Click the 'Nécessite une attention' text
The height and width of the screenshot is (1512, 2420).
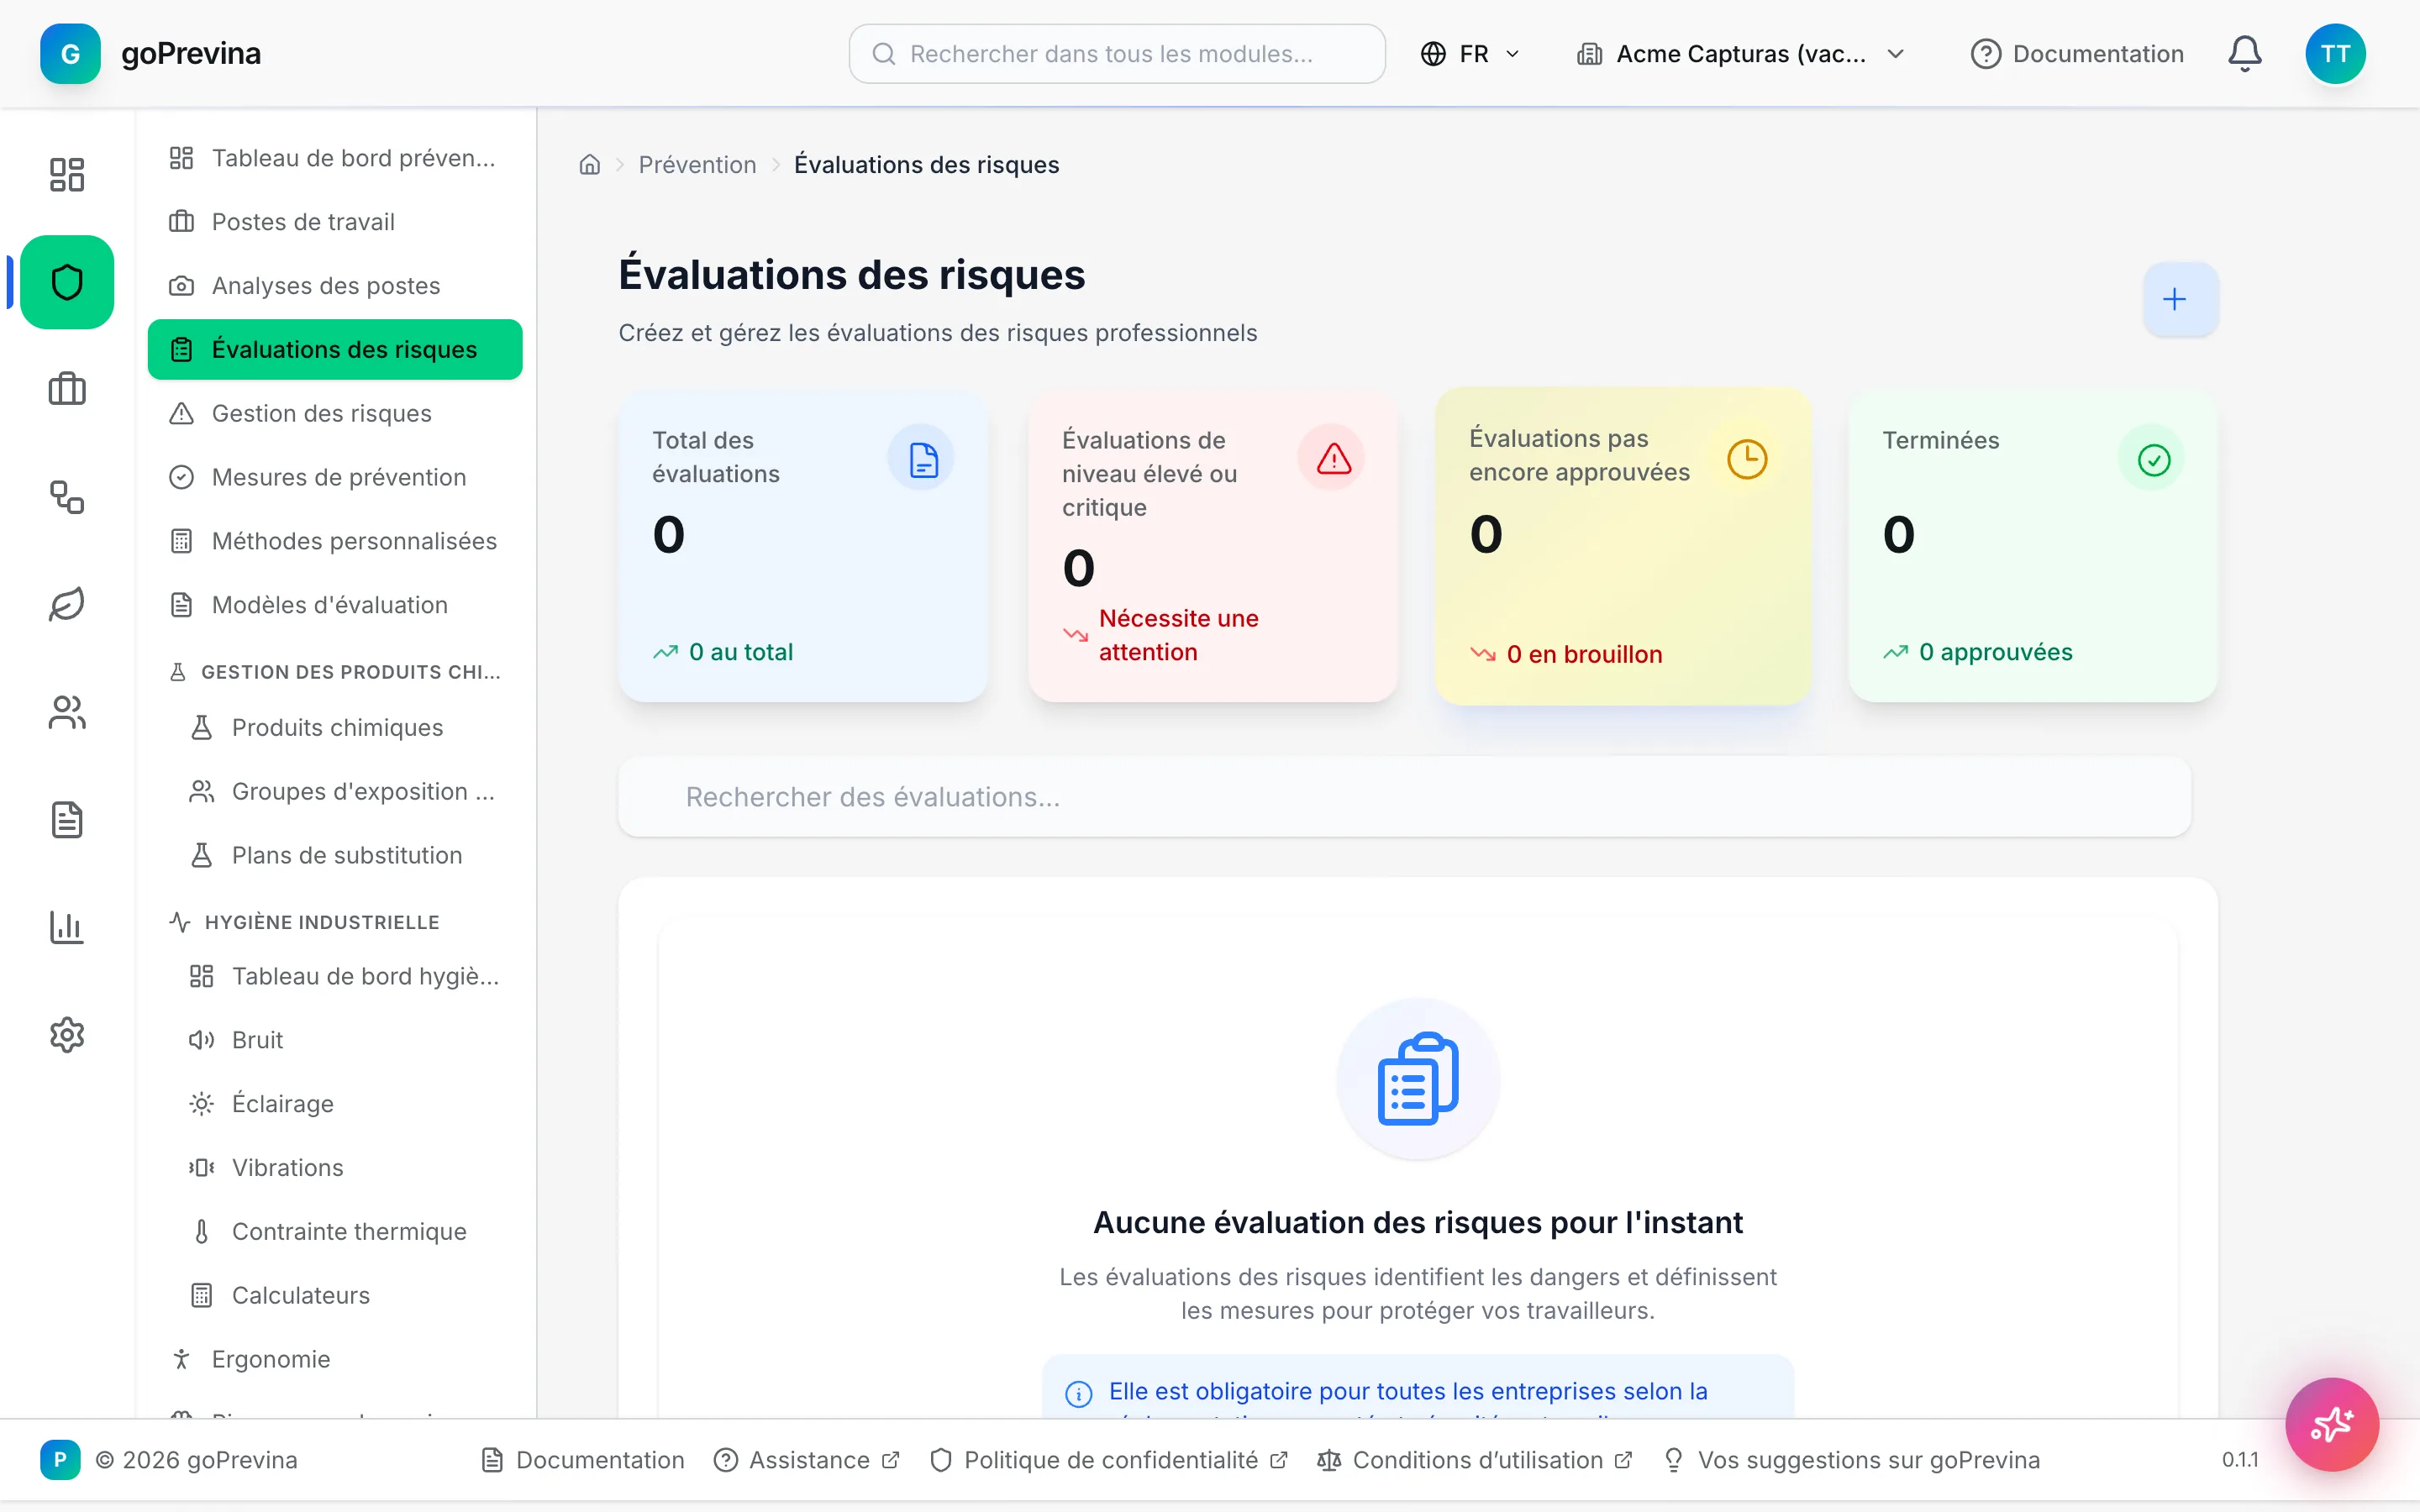(x=1178, y=635)
